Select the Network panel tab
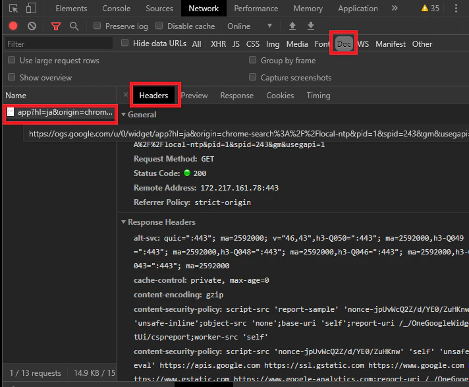 (x=204, y=9)
